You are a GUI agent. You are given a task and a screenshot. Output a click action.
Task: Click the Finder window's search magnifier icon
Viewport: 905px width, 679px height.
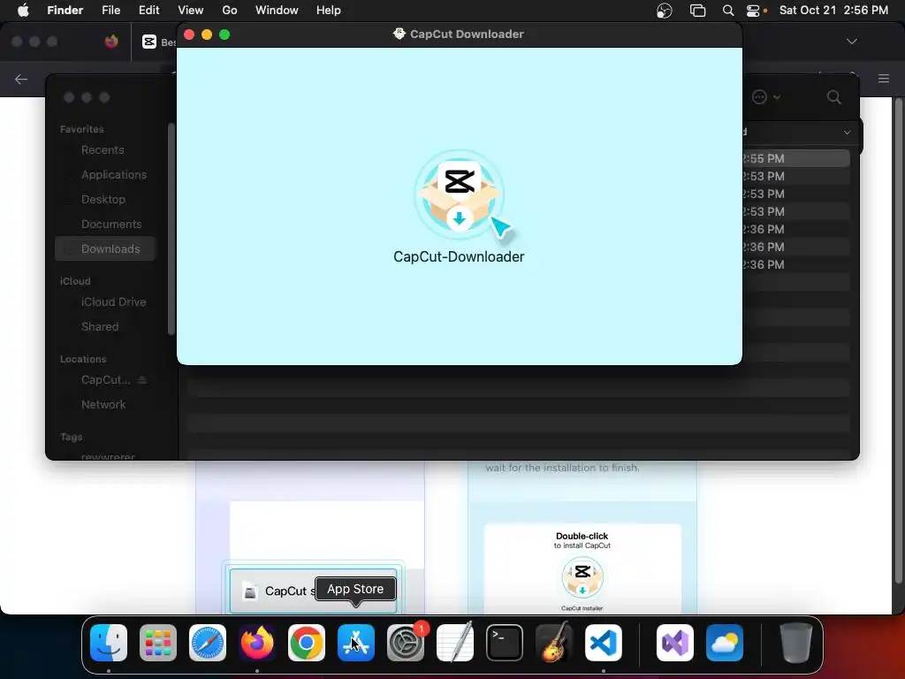coord(834,97)
